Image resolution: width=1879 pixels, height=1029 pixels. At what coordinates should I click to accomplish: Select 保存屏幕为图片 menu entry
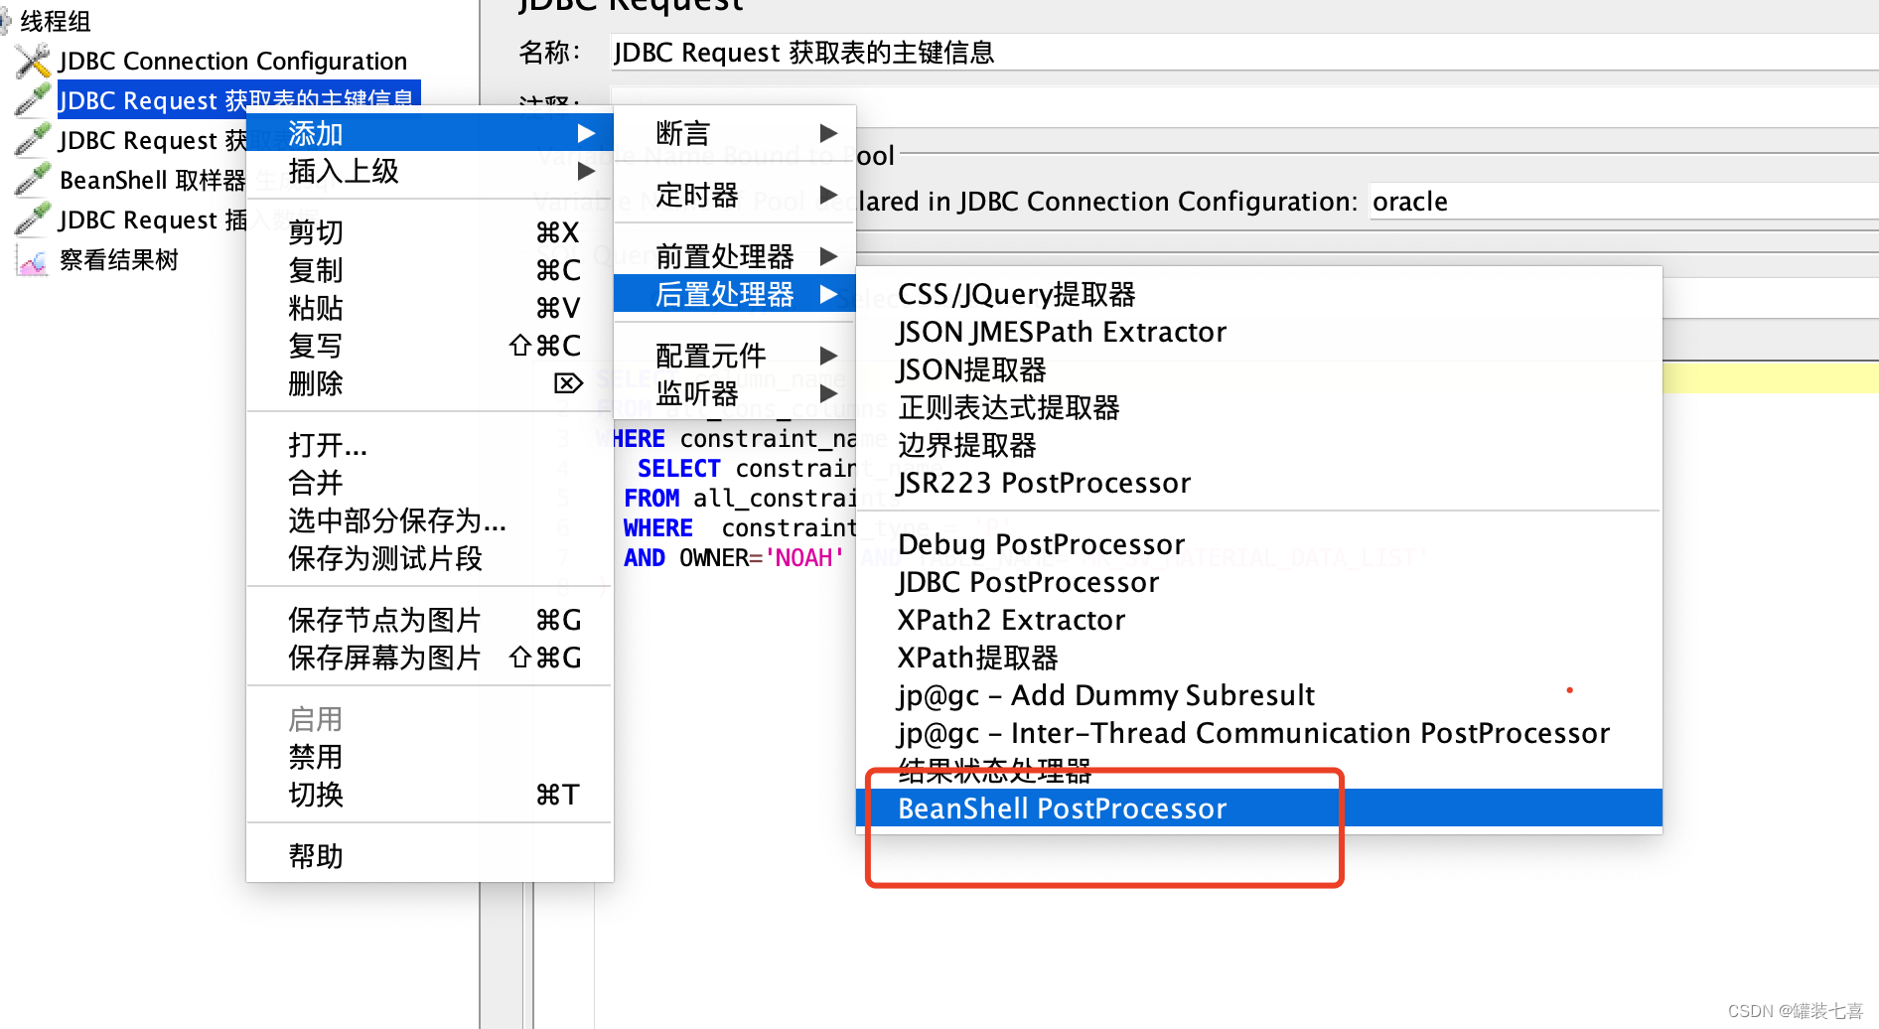(x=430, y=658)
